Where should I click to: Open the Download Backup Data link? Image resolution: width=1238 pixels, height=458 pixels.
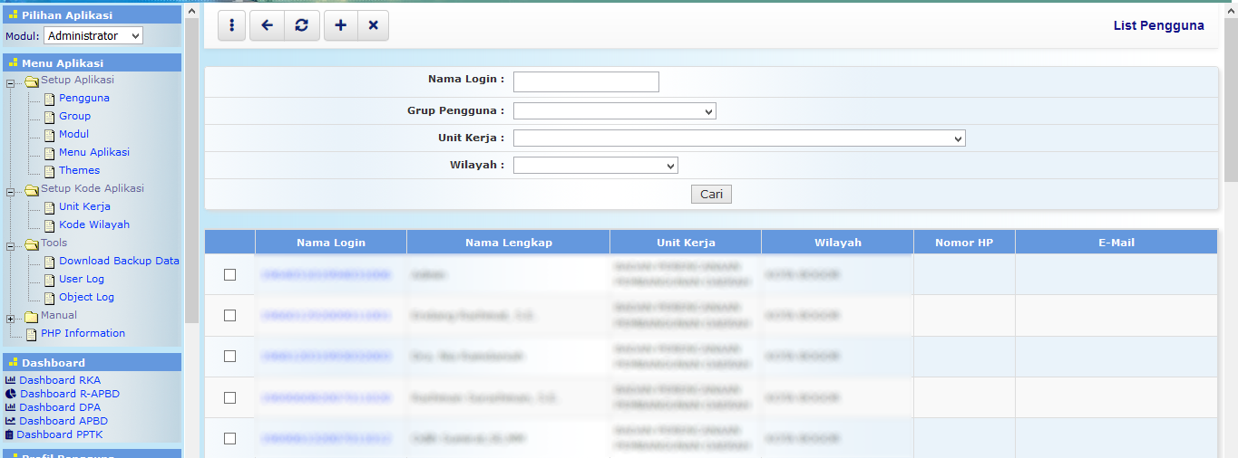(x=119, y=261)
